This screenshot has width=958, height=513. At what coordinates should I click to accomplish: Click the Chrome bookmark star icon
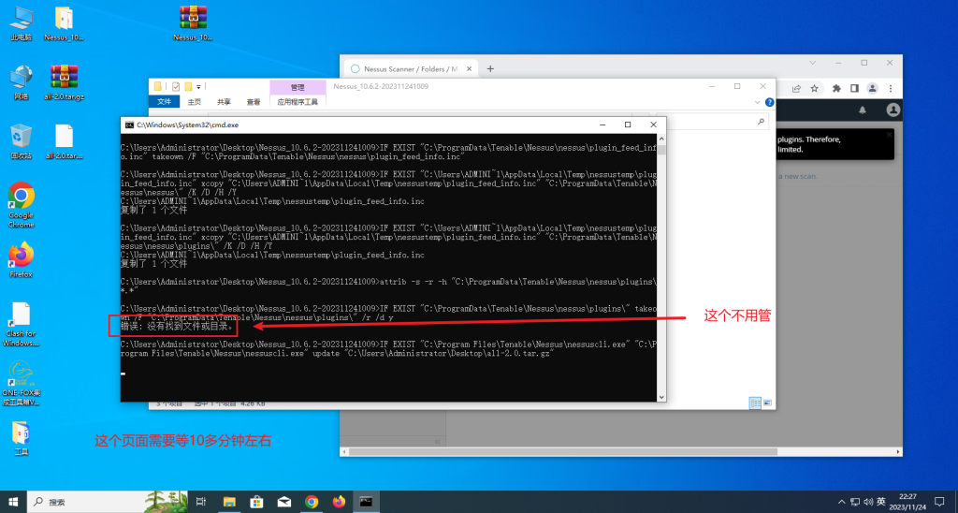point(815,89)
